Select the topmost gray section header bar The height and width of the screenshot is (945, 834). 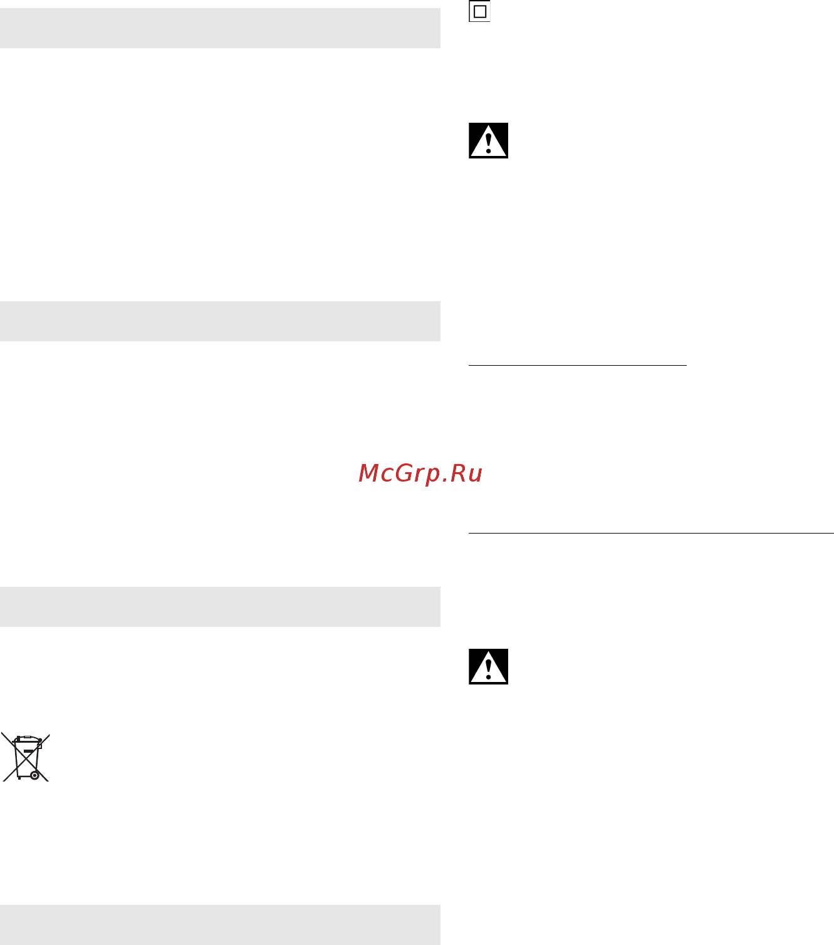pos(220,28)
